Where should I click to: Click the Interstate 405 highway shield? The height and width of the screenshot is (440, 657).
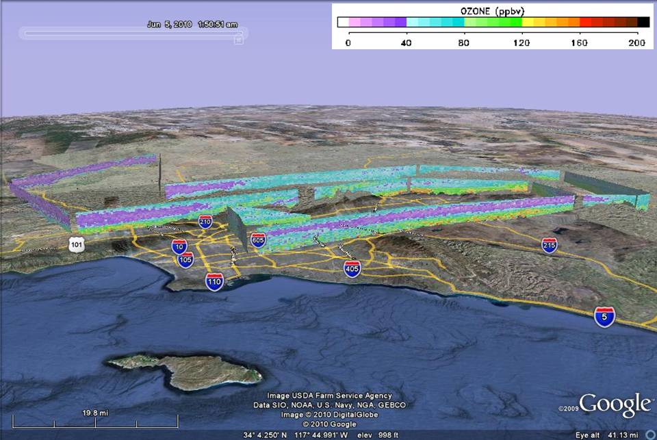(x=352, y=269)
